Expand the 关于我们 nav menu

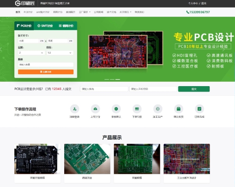[125, 12]
